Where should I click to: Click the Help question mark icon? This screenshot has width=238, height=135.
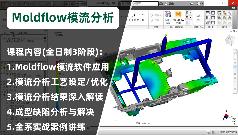tap(199, 4)
